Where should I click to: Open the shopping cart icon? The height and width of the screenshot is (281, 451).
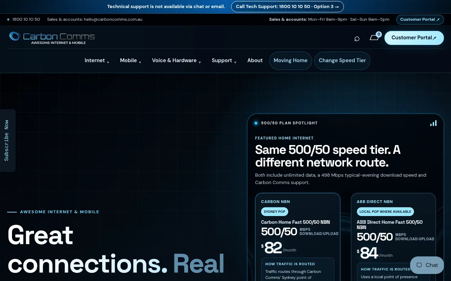(x=374, y=38)
